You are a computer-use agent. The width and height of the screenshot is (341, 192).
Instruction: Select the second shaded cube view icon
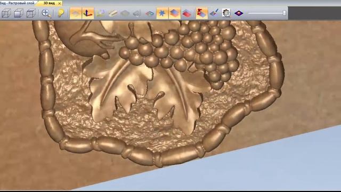[x=19, y=13]
